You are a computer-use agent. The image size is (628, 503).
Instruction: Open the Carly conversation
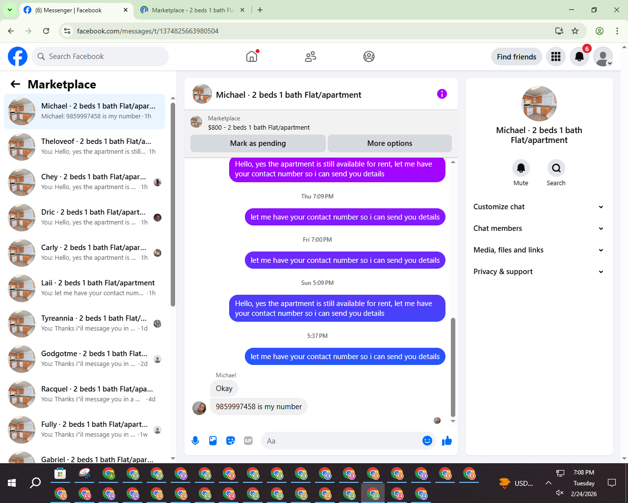(84, 253)
